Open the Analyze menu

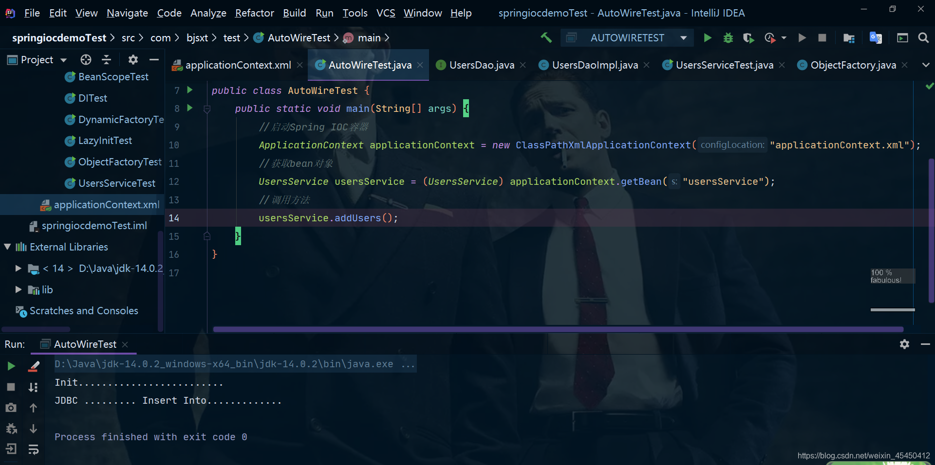208,13
